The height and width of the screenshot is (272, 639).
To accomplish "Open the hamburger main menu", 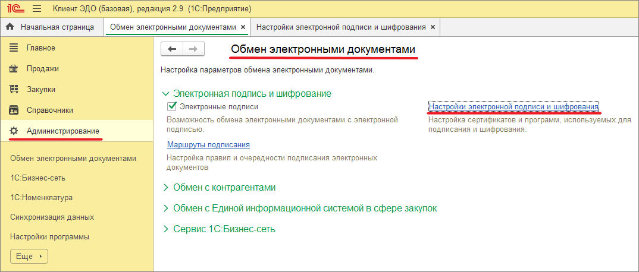I will 37,8.
